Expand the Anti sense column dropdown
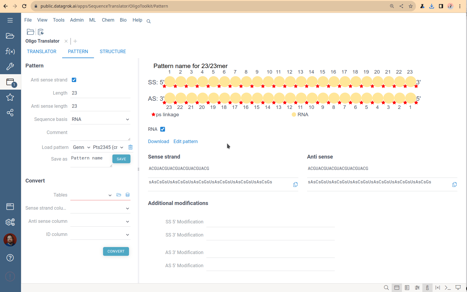This screenshot has height=292, width=467. coord(128,221)
